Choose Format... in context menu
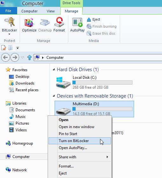 pyautogui.click(x=80, y=166)
